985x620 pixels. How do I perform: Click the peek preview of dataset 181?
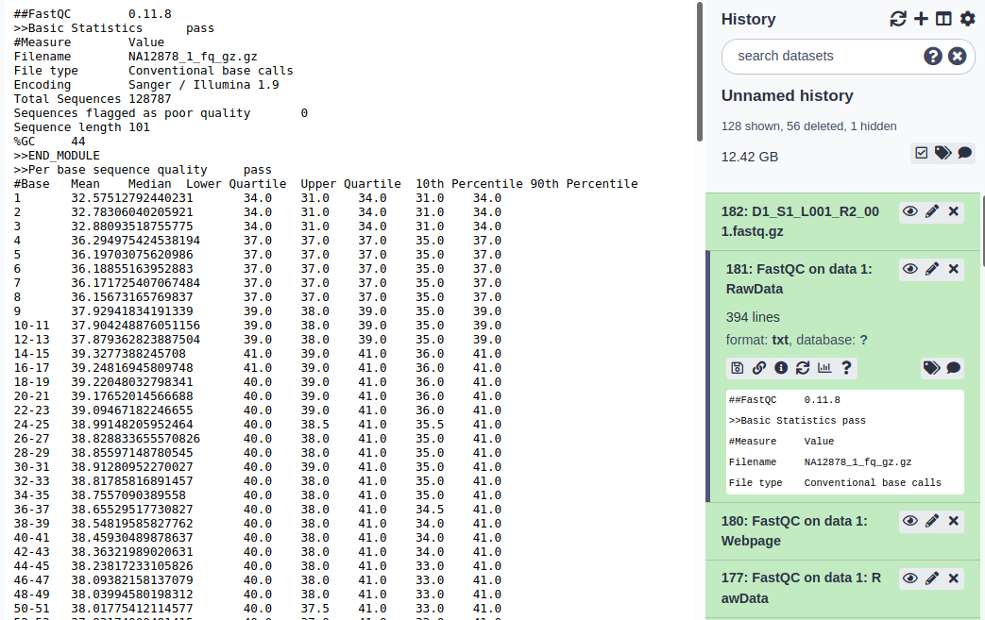[x=845, y=442]
